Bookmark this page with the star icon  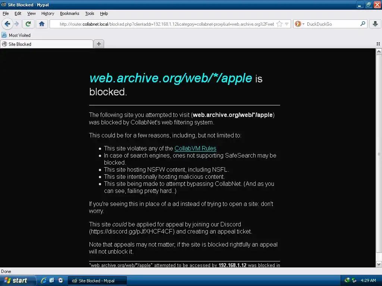point(279,24)
